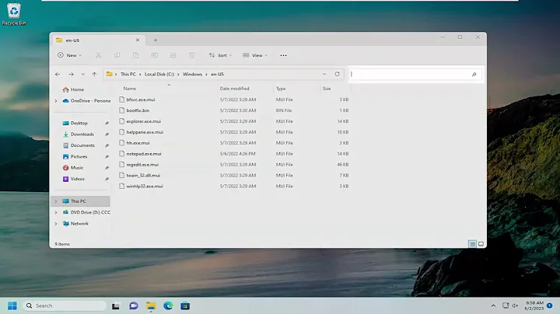Go up one folder level arrow

[x=94, y=74]
